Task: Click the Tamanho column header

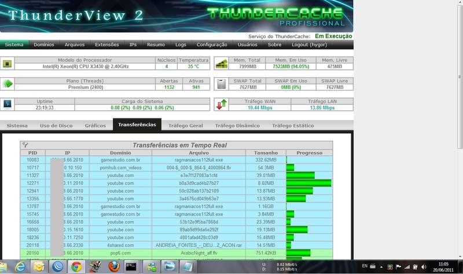Action: pyautogui.click(x=266, y=153)
